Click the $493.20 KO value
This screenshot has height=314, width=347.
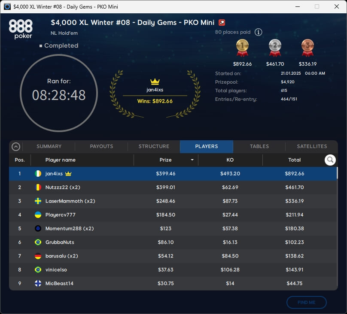(x=230, y=173)
